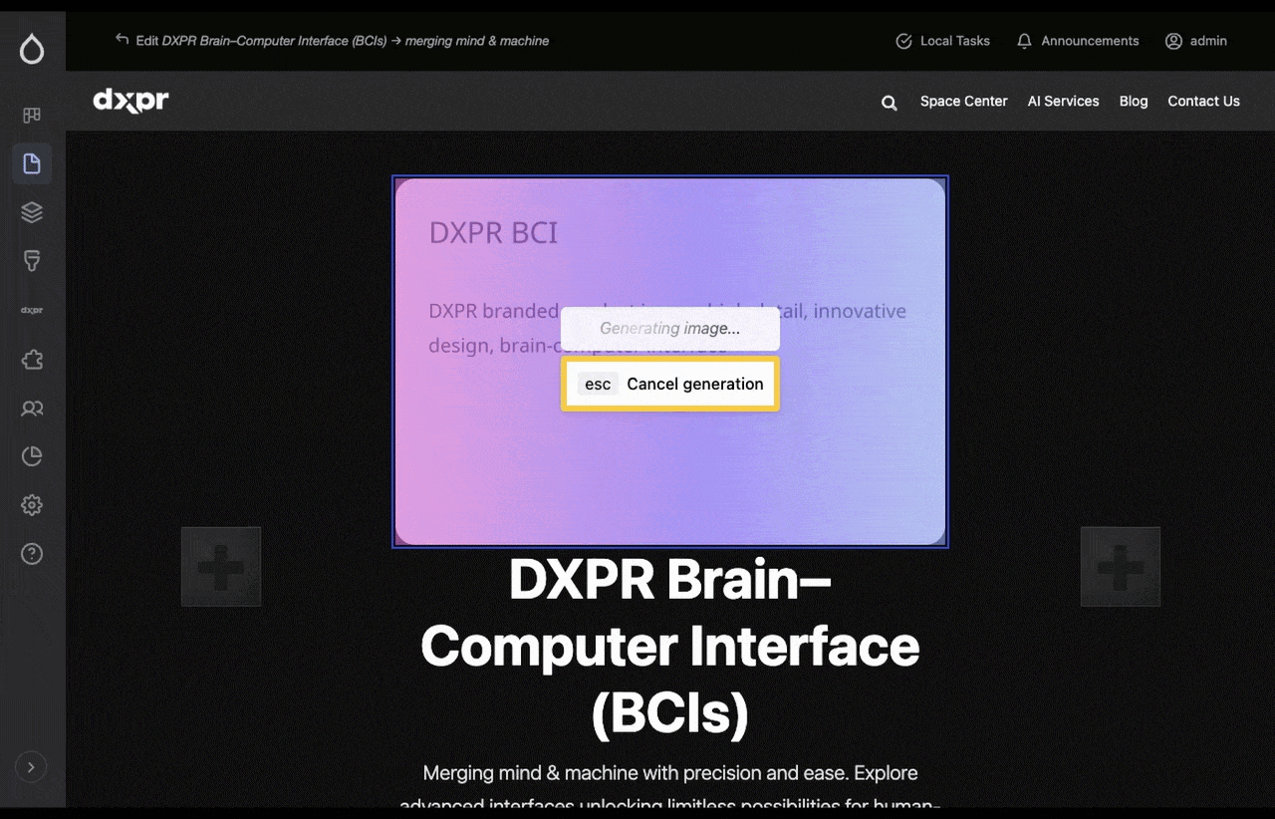Expand the sidebar with the chevron arrow

pos(30,766)
